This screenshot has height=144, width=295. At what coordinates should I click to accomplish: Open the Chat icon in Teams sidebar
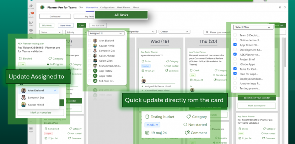(x=31, y=22)
